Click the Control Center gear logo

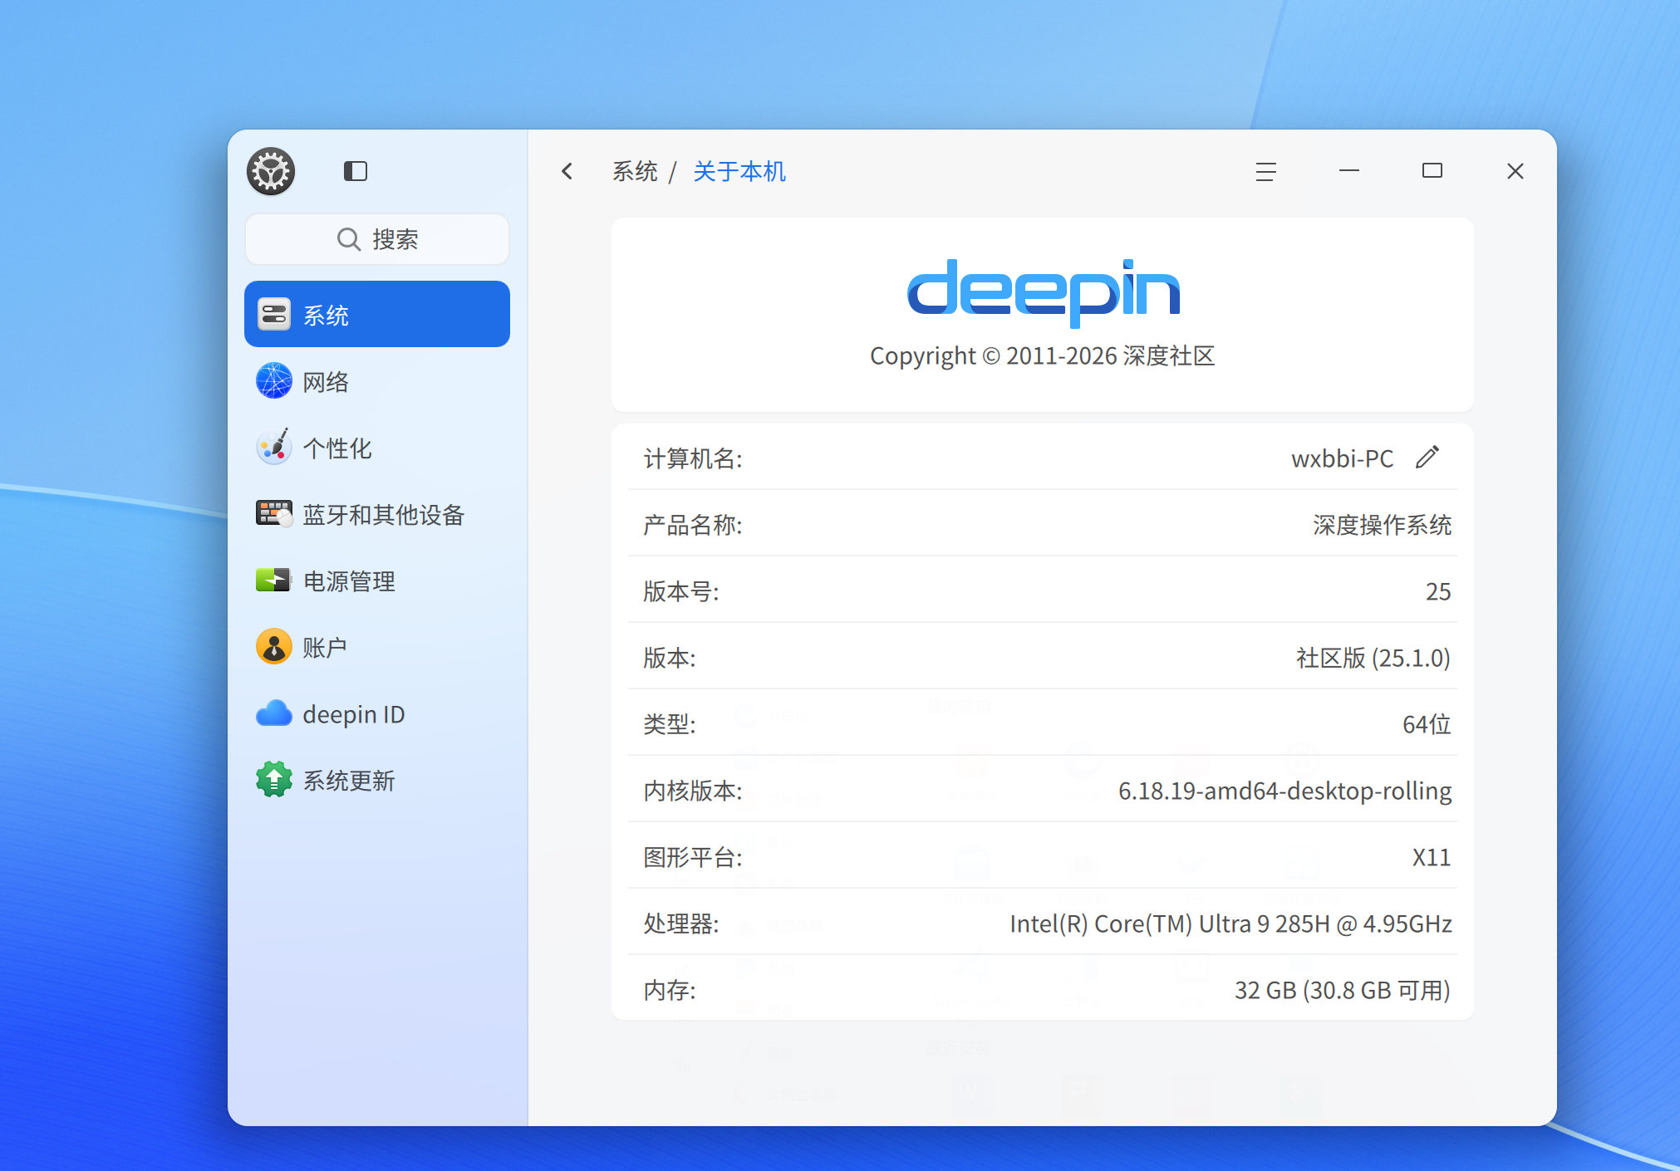271,171
